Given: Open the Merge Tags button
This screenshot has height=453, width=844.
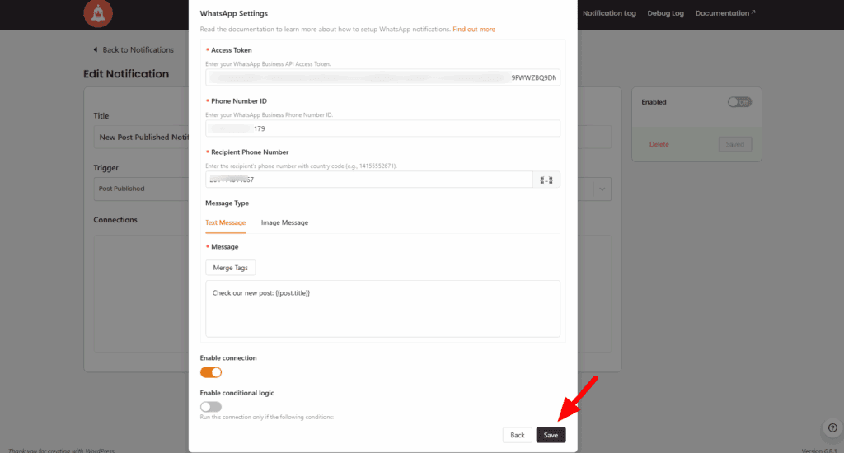Looking at the screenshot, I should point(231,268).
